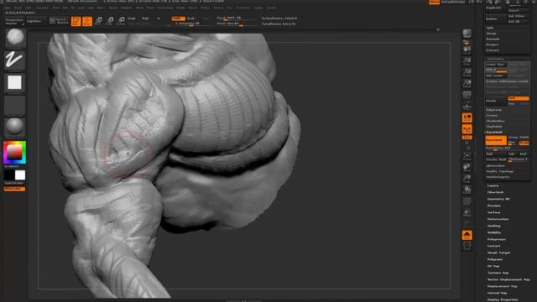The height and width of the screenshot is (302, 537).
Task: Open the alpha selector square
Action: coord(15,83)
